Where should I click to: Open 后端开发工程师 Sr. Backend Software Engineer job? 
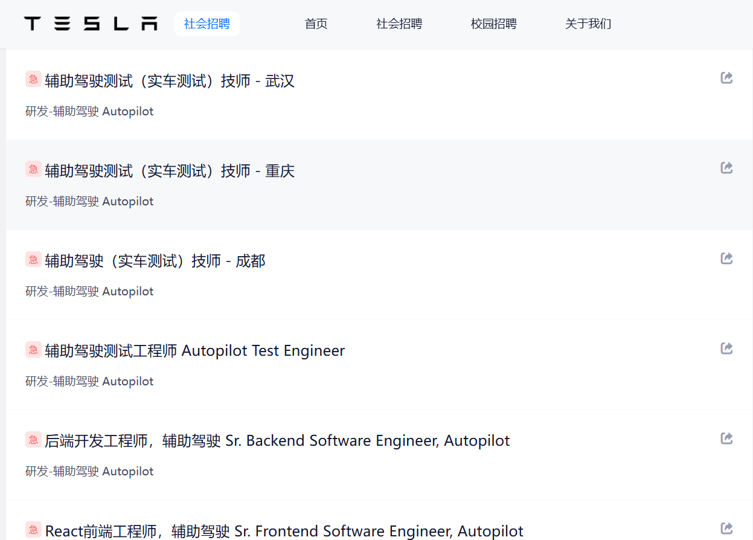[x=277, y=441]
